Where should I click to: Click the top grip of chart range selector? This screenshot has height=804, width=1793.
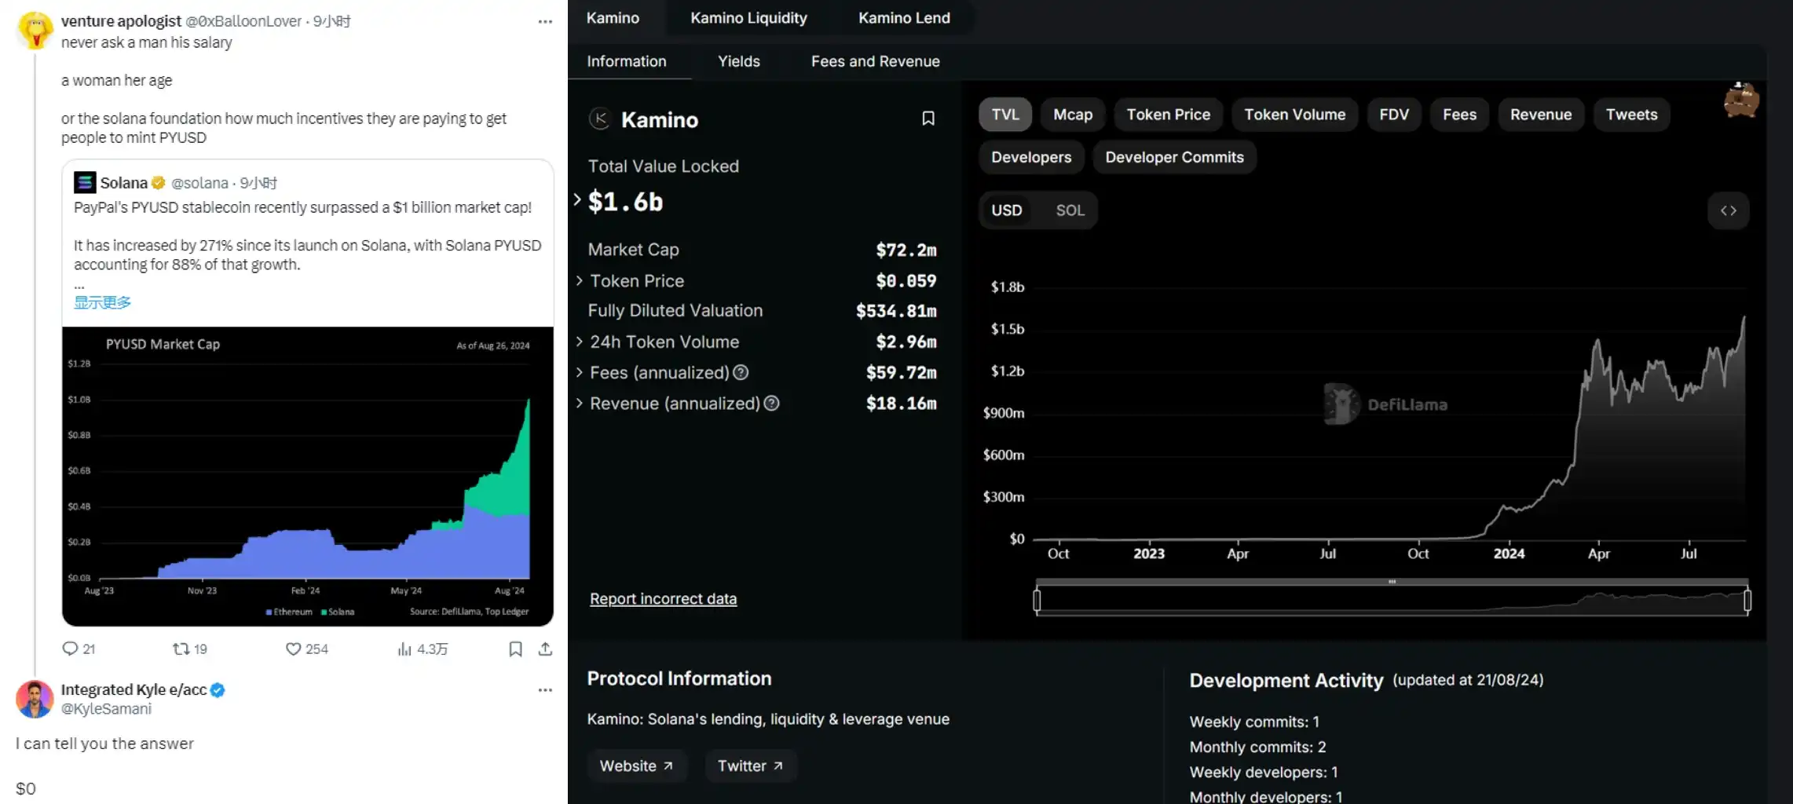[x=1392, y=582]
